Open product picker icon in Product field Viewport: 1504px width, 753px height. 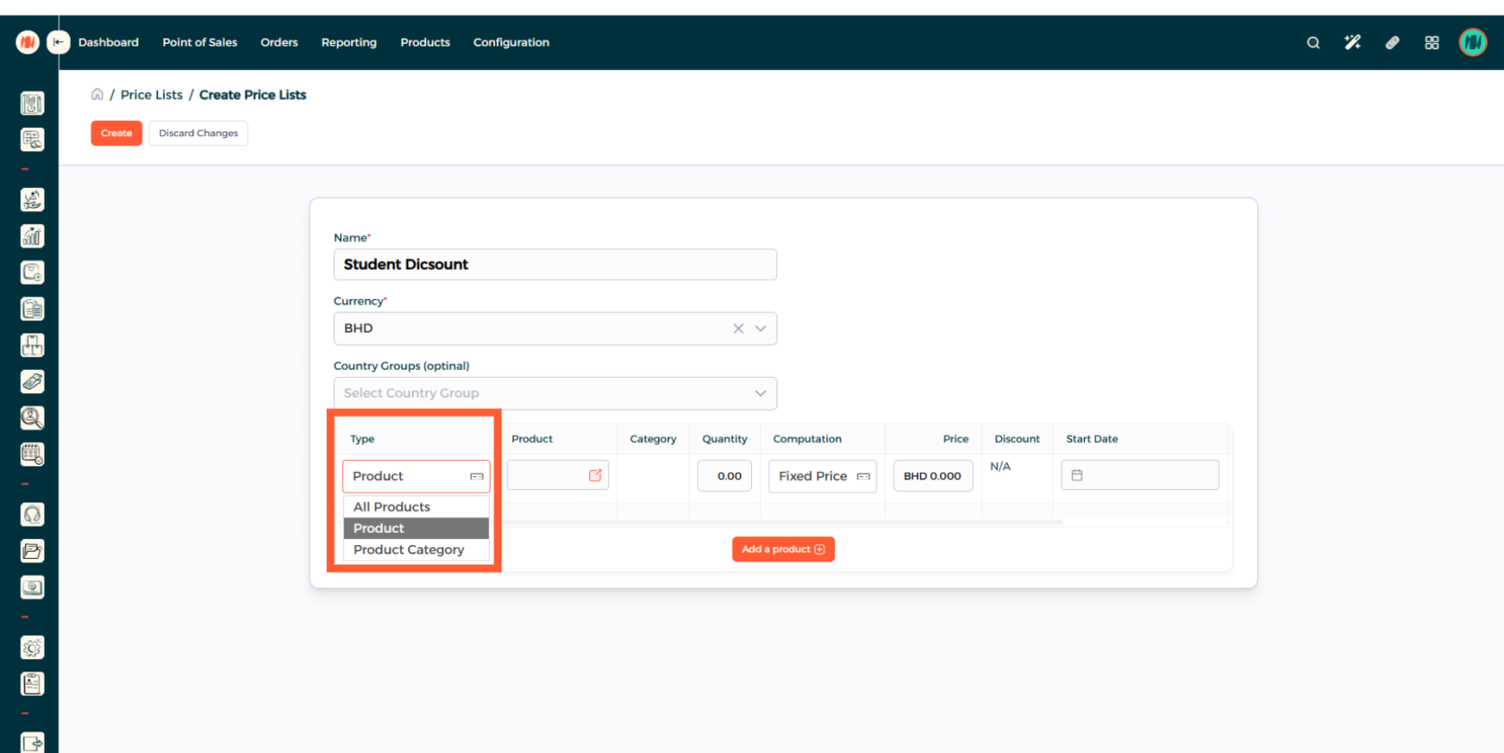coord(594,475)
